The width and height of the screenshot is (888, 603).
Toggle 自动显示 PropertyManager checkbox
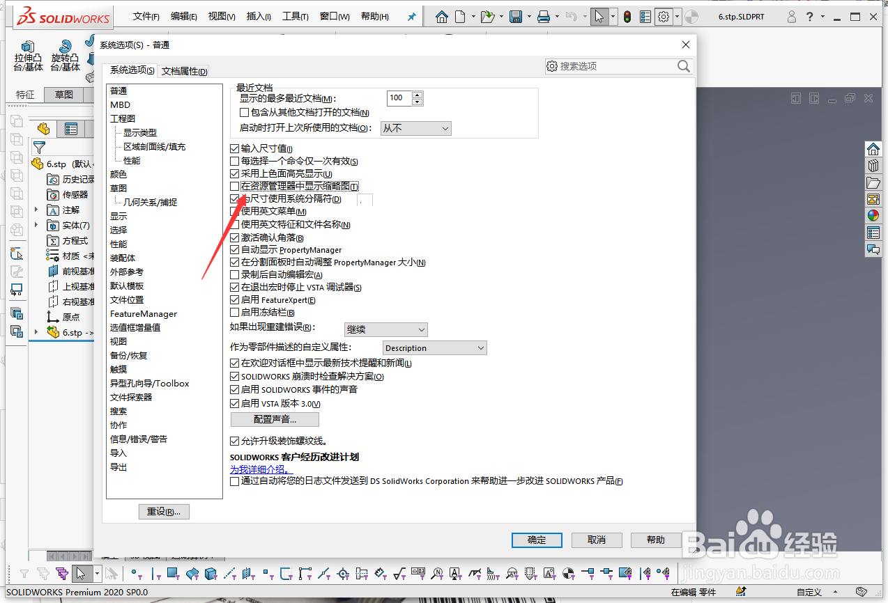coord(235,249)
